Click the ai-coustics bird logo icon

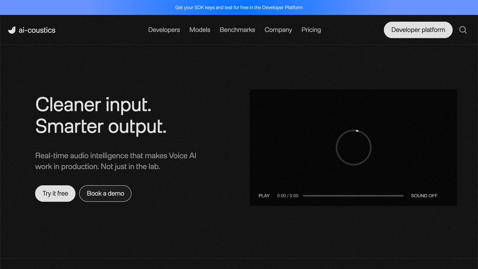[x=12, y=30]
